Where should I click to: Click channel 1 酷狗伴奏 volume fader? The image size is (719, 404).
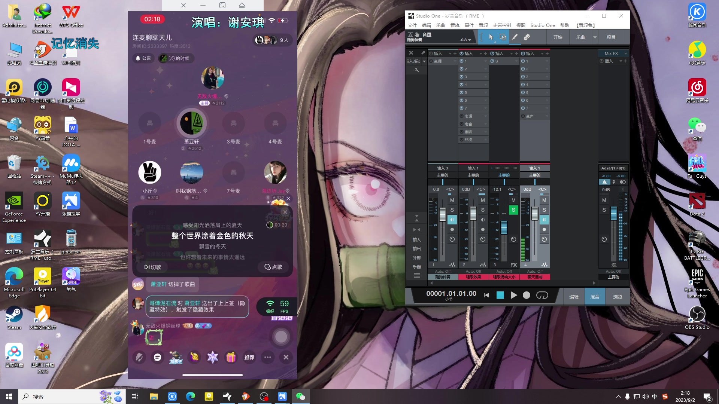click(x=443, y=214)
